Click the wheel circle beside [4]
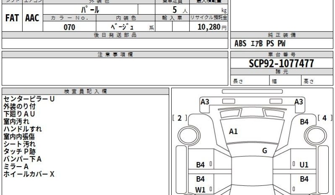Image resolution: width=335 pixels, height=195 pixels. point(316,135)
